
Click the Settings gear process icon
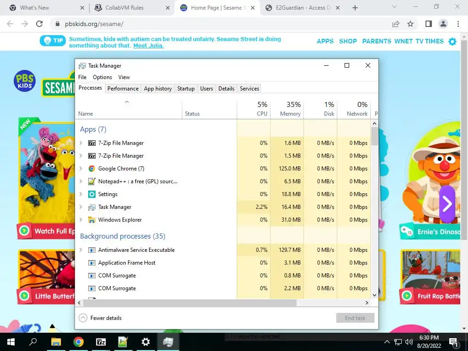(x=91, y=194)
